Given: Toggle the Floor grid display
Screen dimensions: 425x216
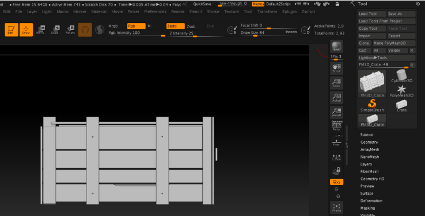Looking at the screenshot, I should click(336, 142).
